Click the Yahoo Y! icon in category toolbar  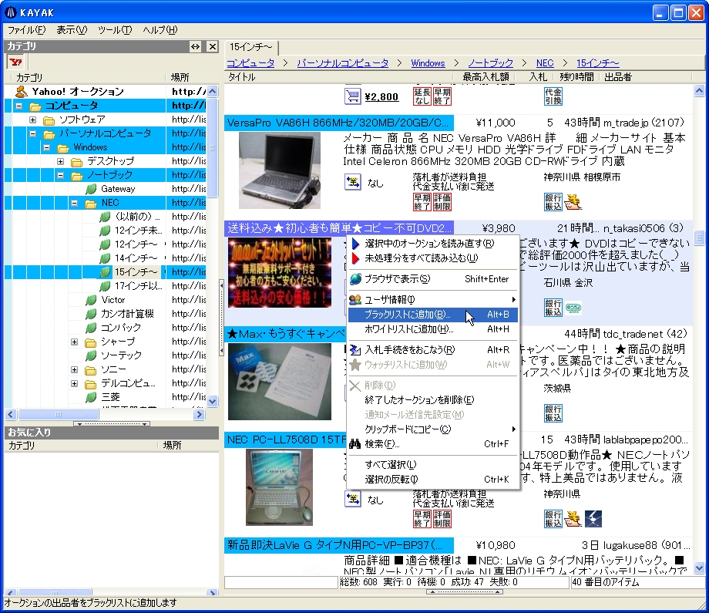tap(15, 62)
